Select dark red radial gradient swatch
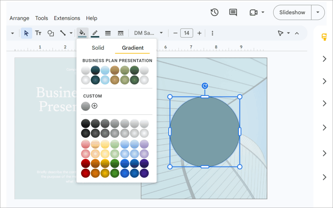Image resolution: width=333 pixels, height=208 pixels. tap(86, 173)
